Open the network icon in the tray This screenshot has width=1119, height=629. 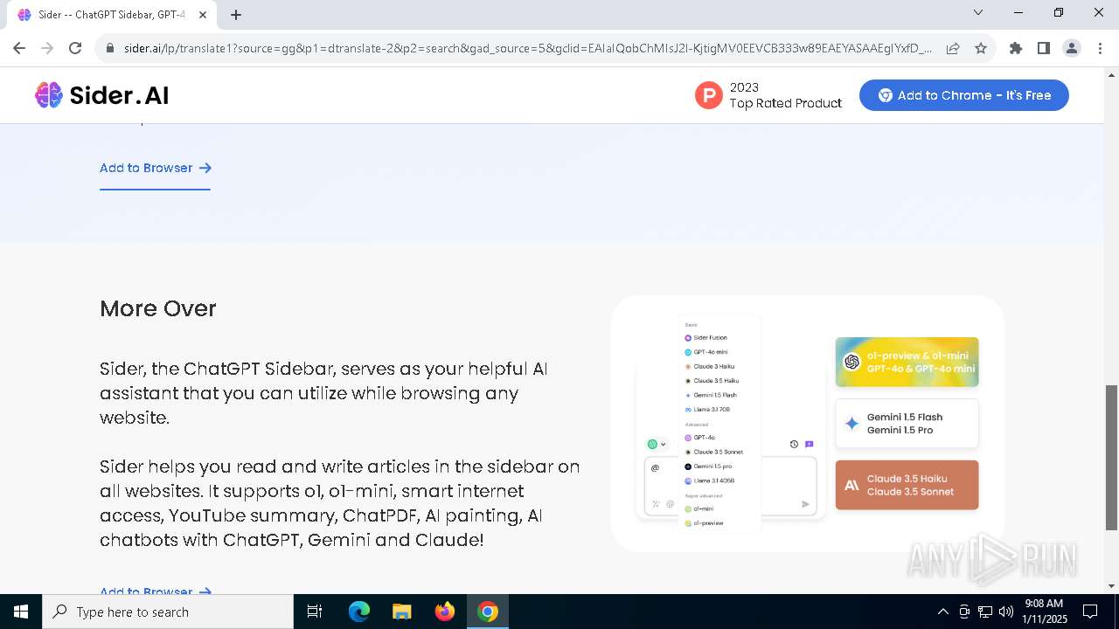(x=985, y=612)
